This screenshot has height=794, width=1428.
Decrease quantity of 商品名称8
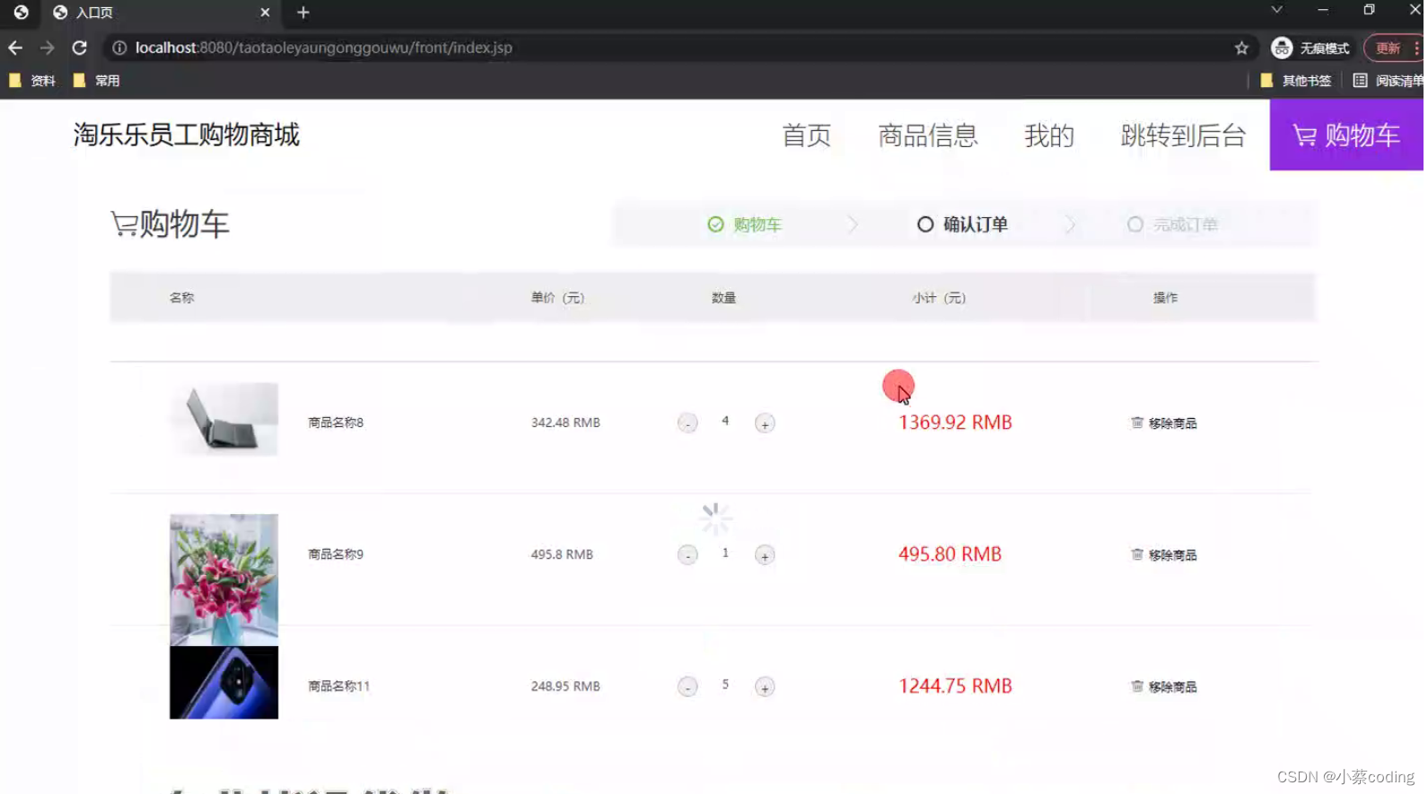click(688, 423)
